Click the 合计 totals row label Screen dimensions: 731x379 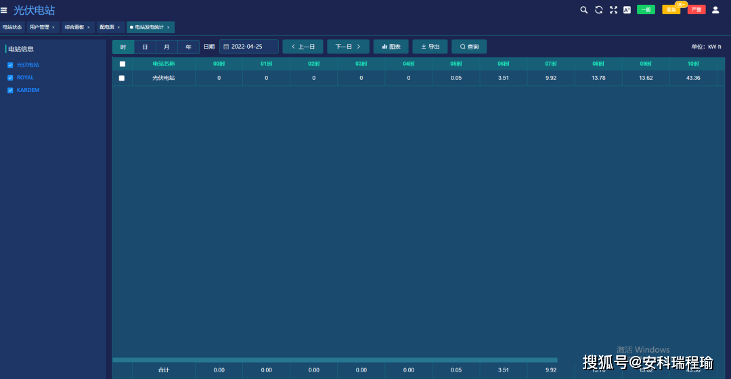164,370
